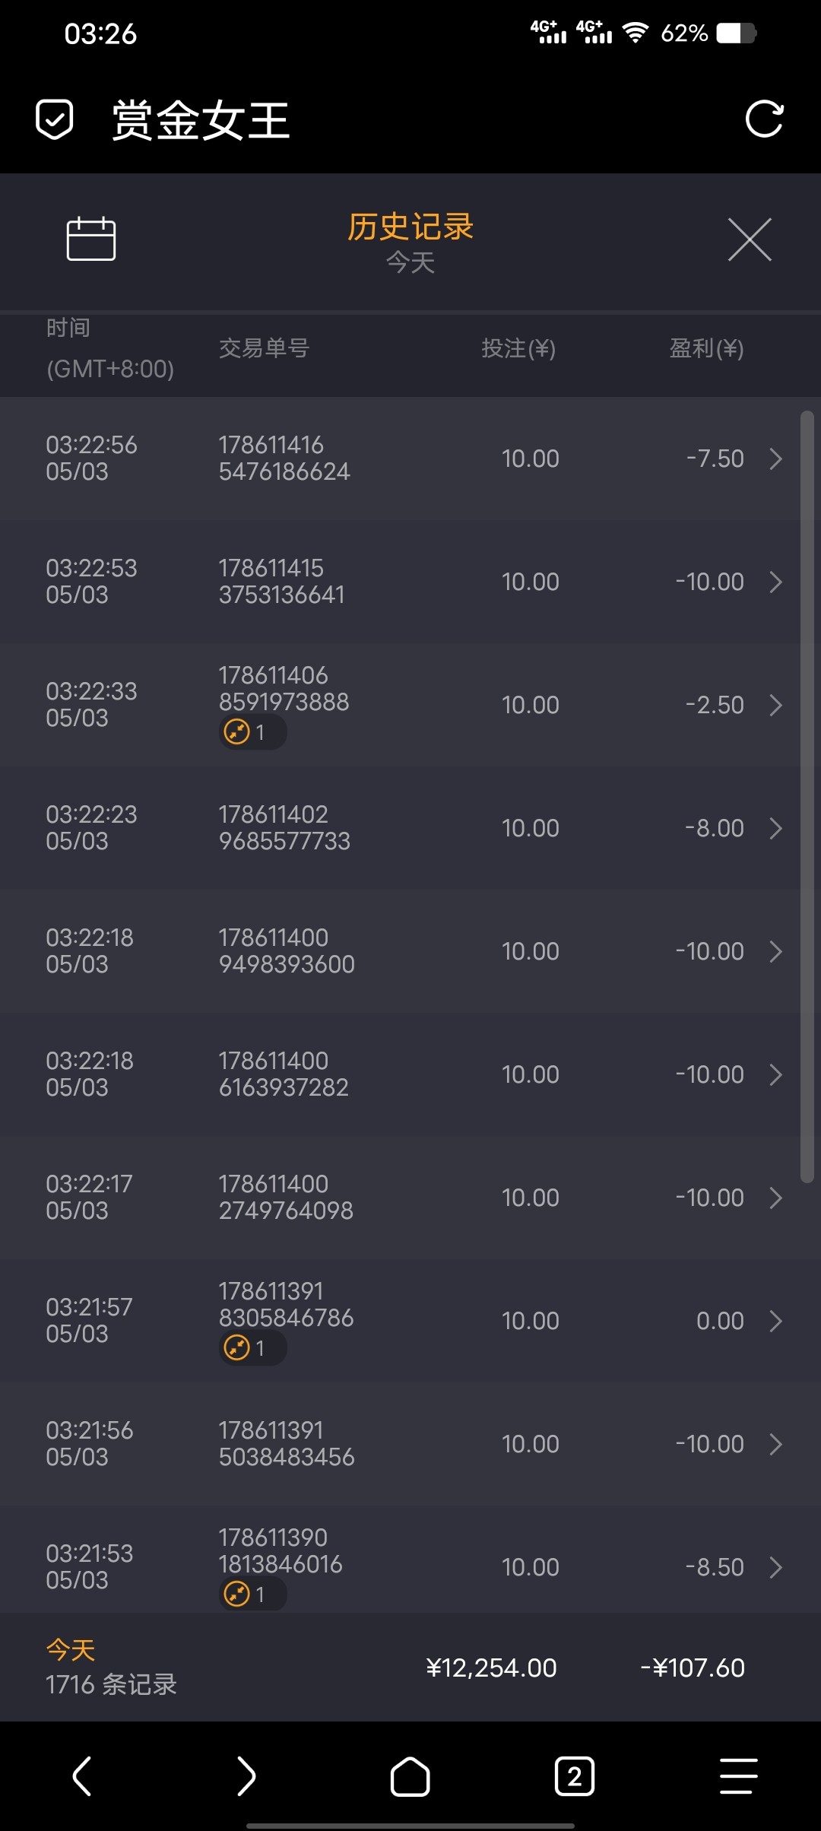The image size is (821, 1831).
Task: Open the calendar date picker icon
Action: point(91,239)
